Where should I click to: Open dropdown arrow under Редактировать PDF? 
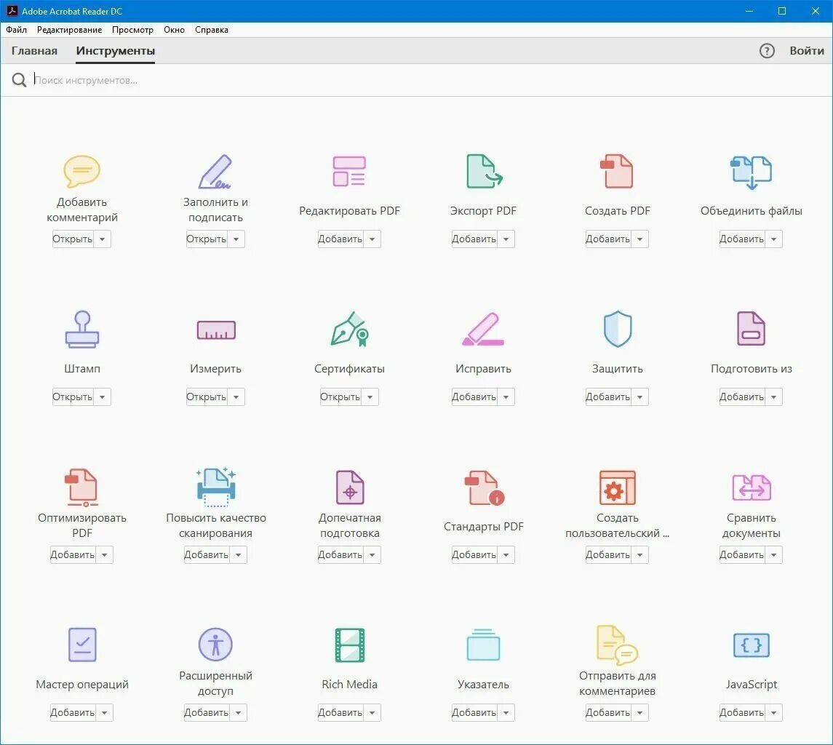[x=372, y=239]
